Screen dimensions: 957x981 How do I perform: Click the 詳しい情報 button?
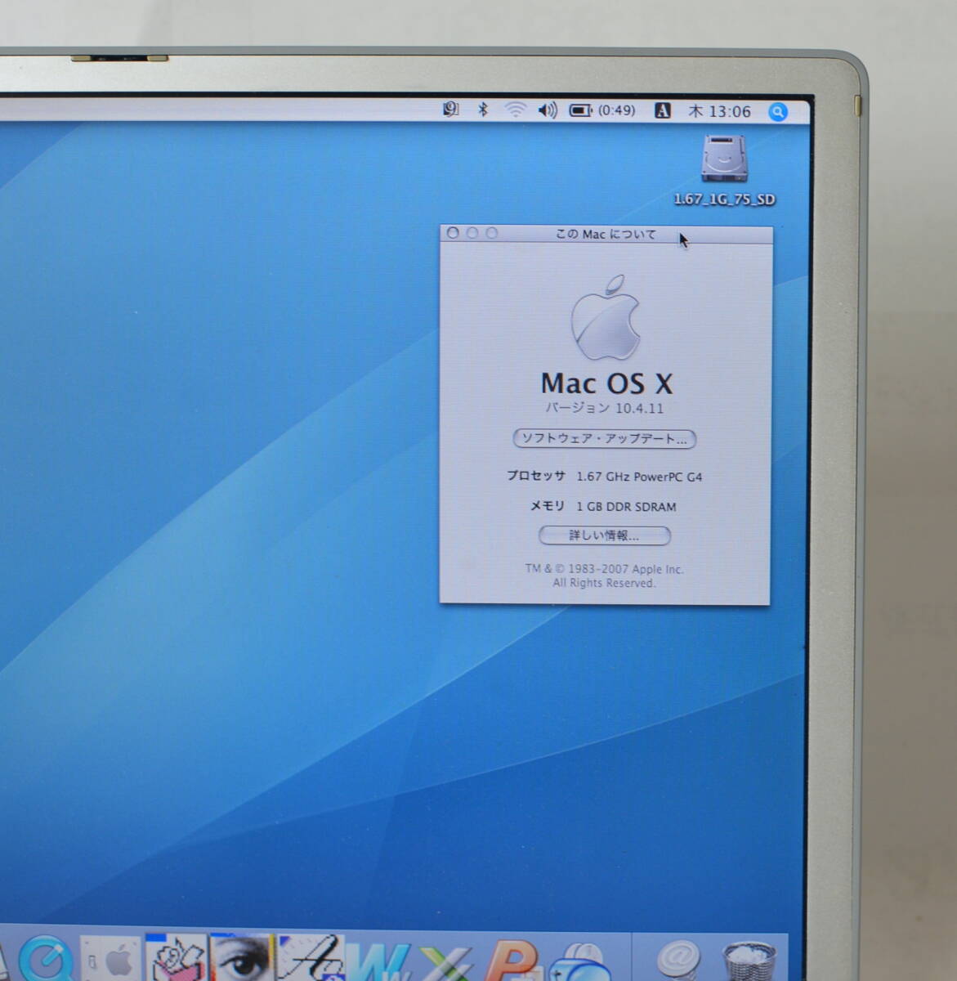[605, 535]
